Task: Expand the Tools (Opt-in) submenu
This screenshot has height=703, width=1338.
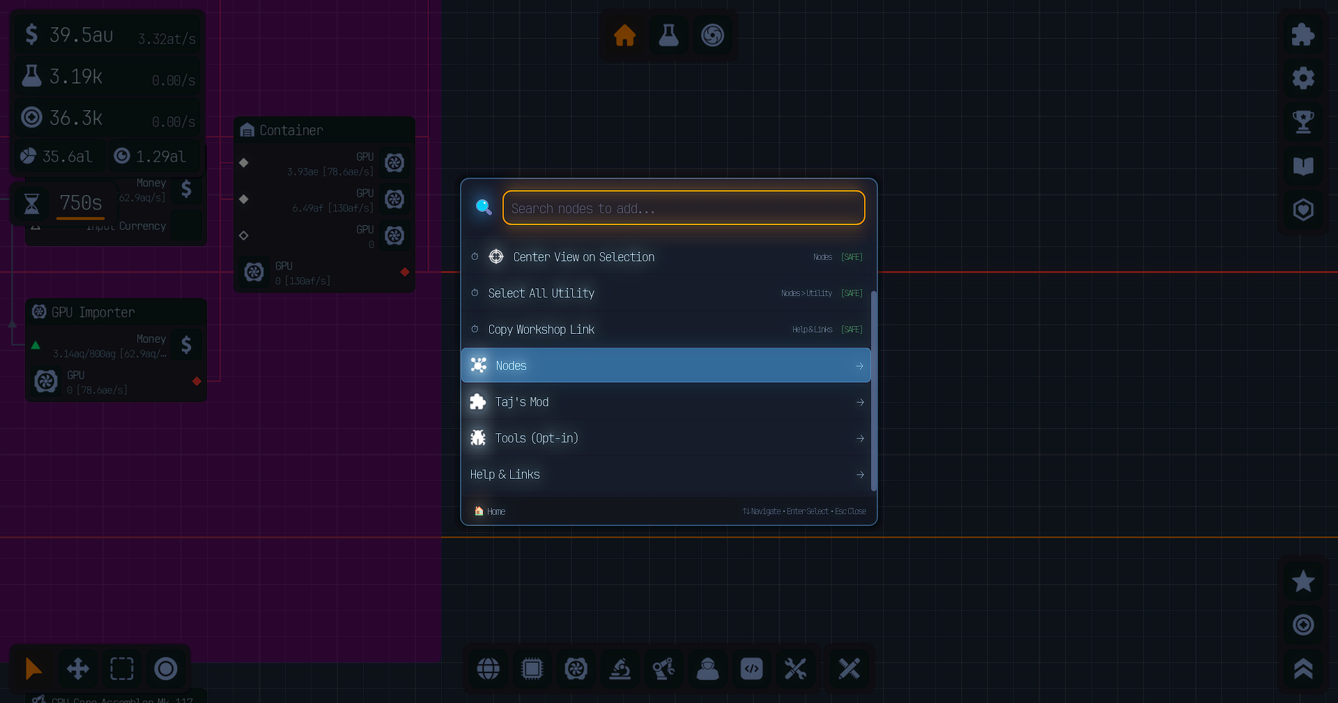Action: coord(666,438)
